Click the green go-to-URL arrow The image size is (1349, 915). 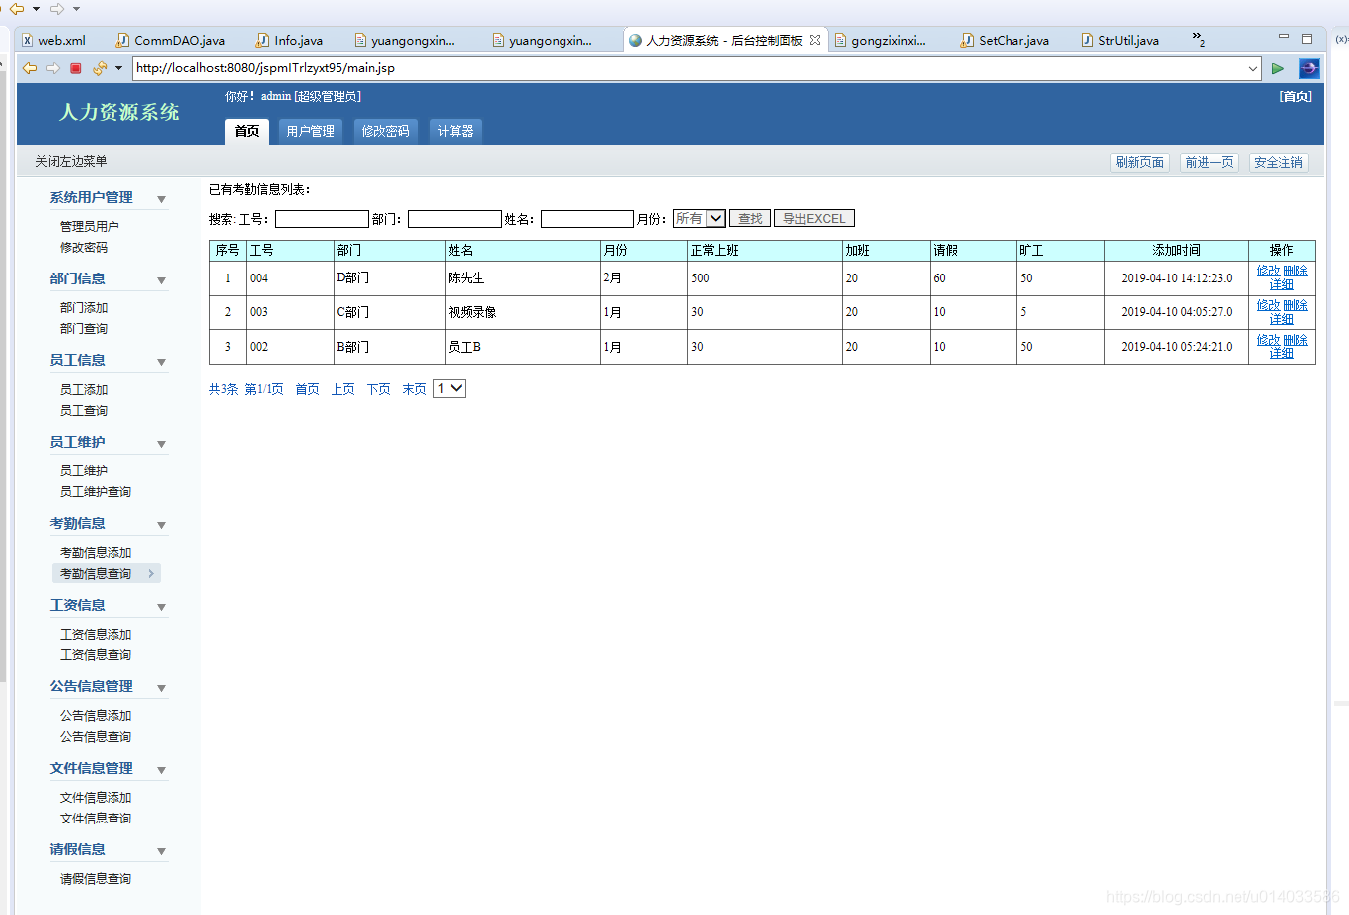1278,68
